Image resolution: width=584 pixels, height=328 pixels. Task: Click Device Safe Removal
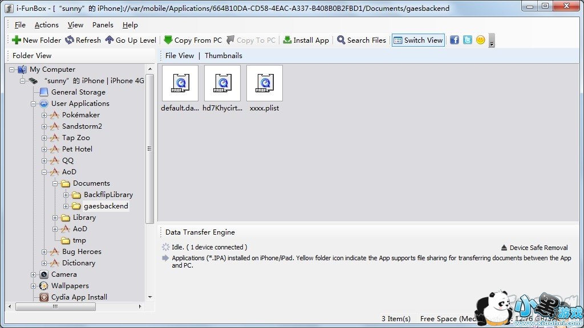coord(534,248)
